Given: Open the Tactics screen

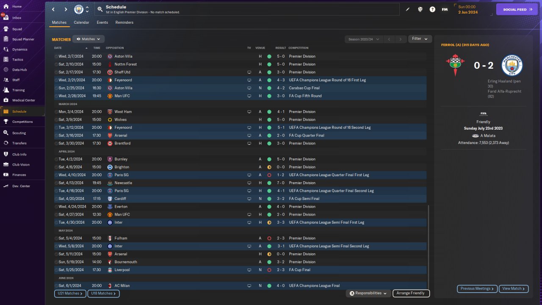Looking at the screenshot, I should pos(18,60).
